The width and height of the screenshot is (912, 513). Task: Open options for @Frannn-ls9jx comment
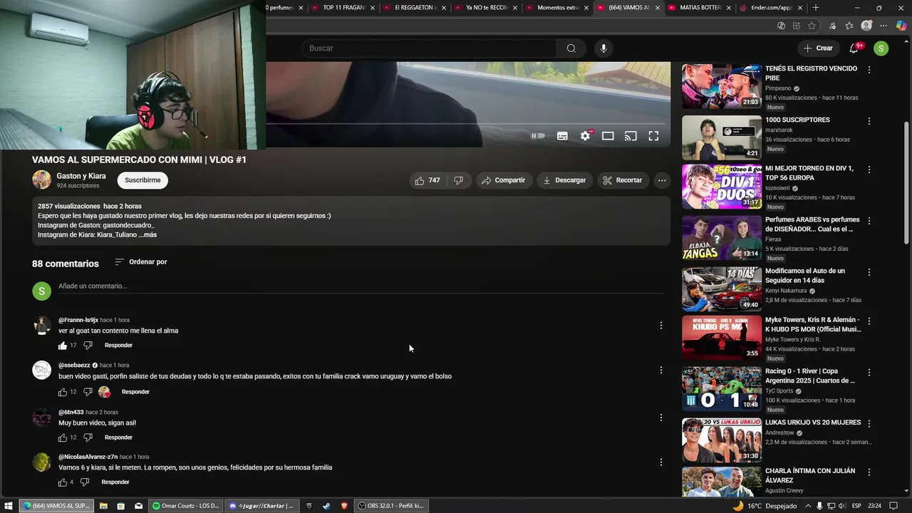pyautogui.click(x=661, y=325)
